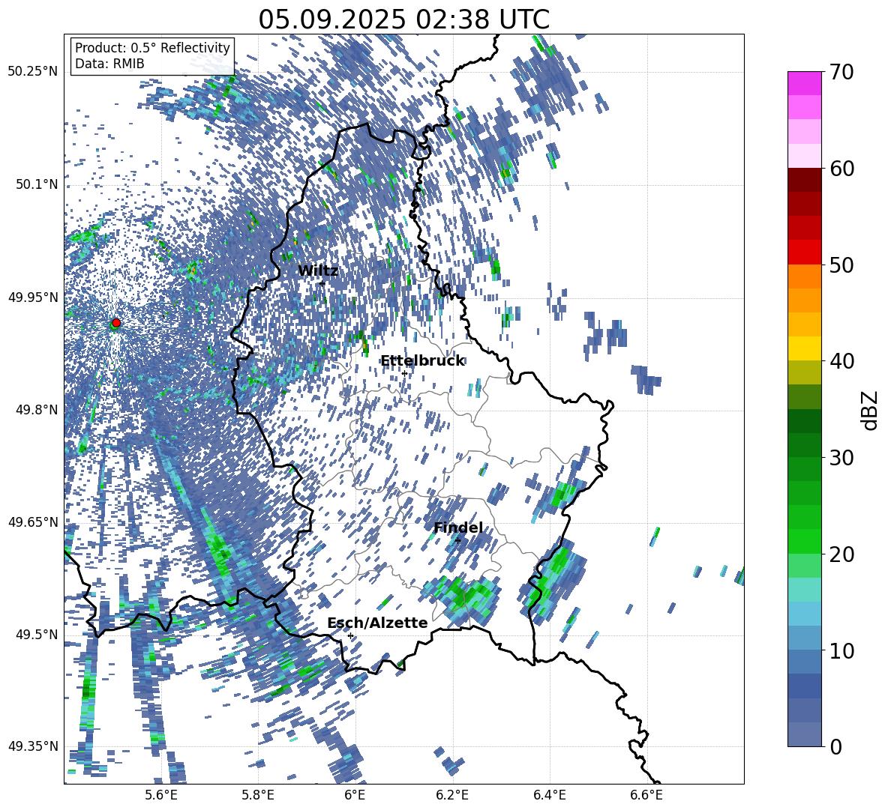Click the 49.65°N latitude label
This screenshot has height=810, width=888.
point(33,522)
